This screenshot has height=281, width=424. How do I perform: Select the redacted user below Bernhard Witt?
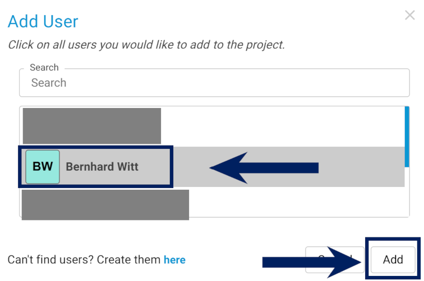105,204
